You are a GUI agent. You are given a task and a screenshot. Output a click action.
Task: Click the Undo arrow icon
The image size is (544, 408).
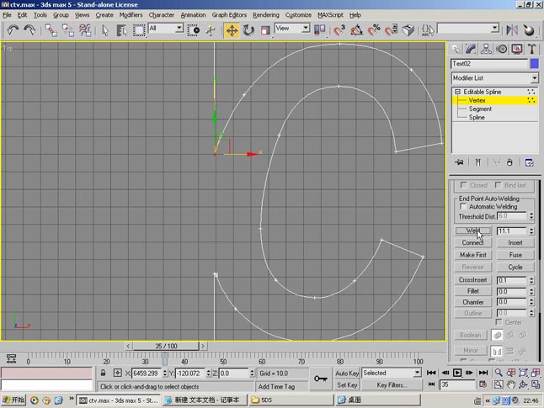tap(12, 29)
